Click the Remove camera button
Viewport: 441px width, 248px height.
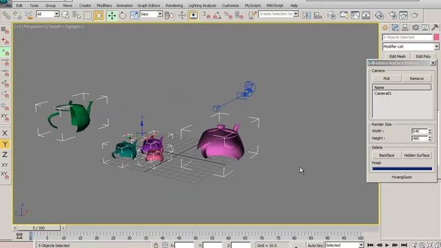[x=416, y=79]
